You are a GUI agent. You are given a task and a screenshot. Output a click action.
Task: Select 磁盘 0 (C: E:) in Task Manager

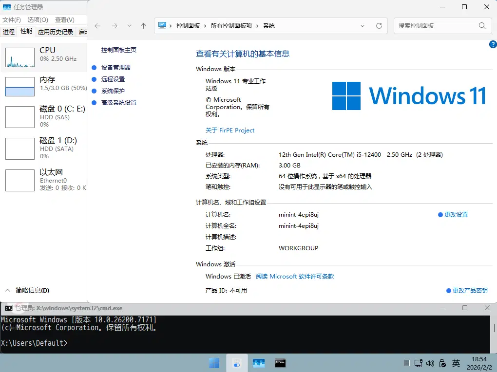pyautogui.click(x=44, y=117)
